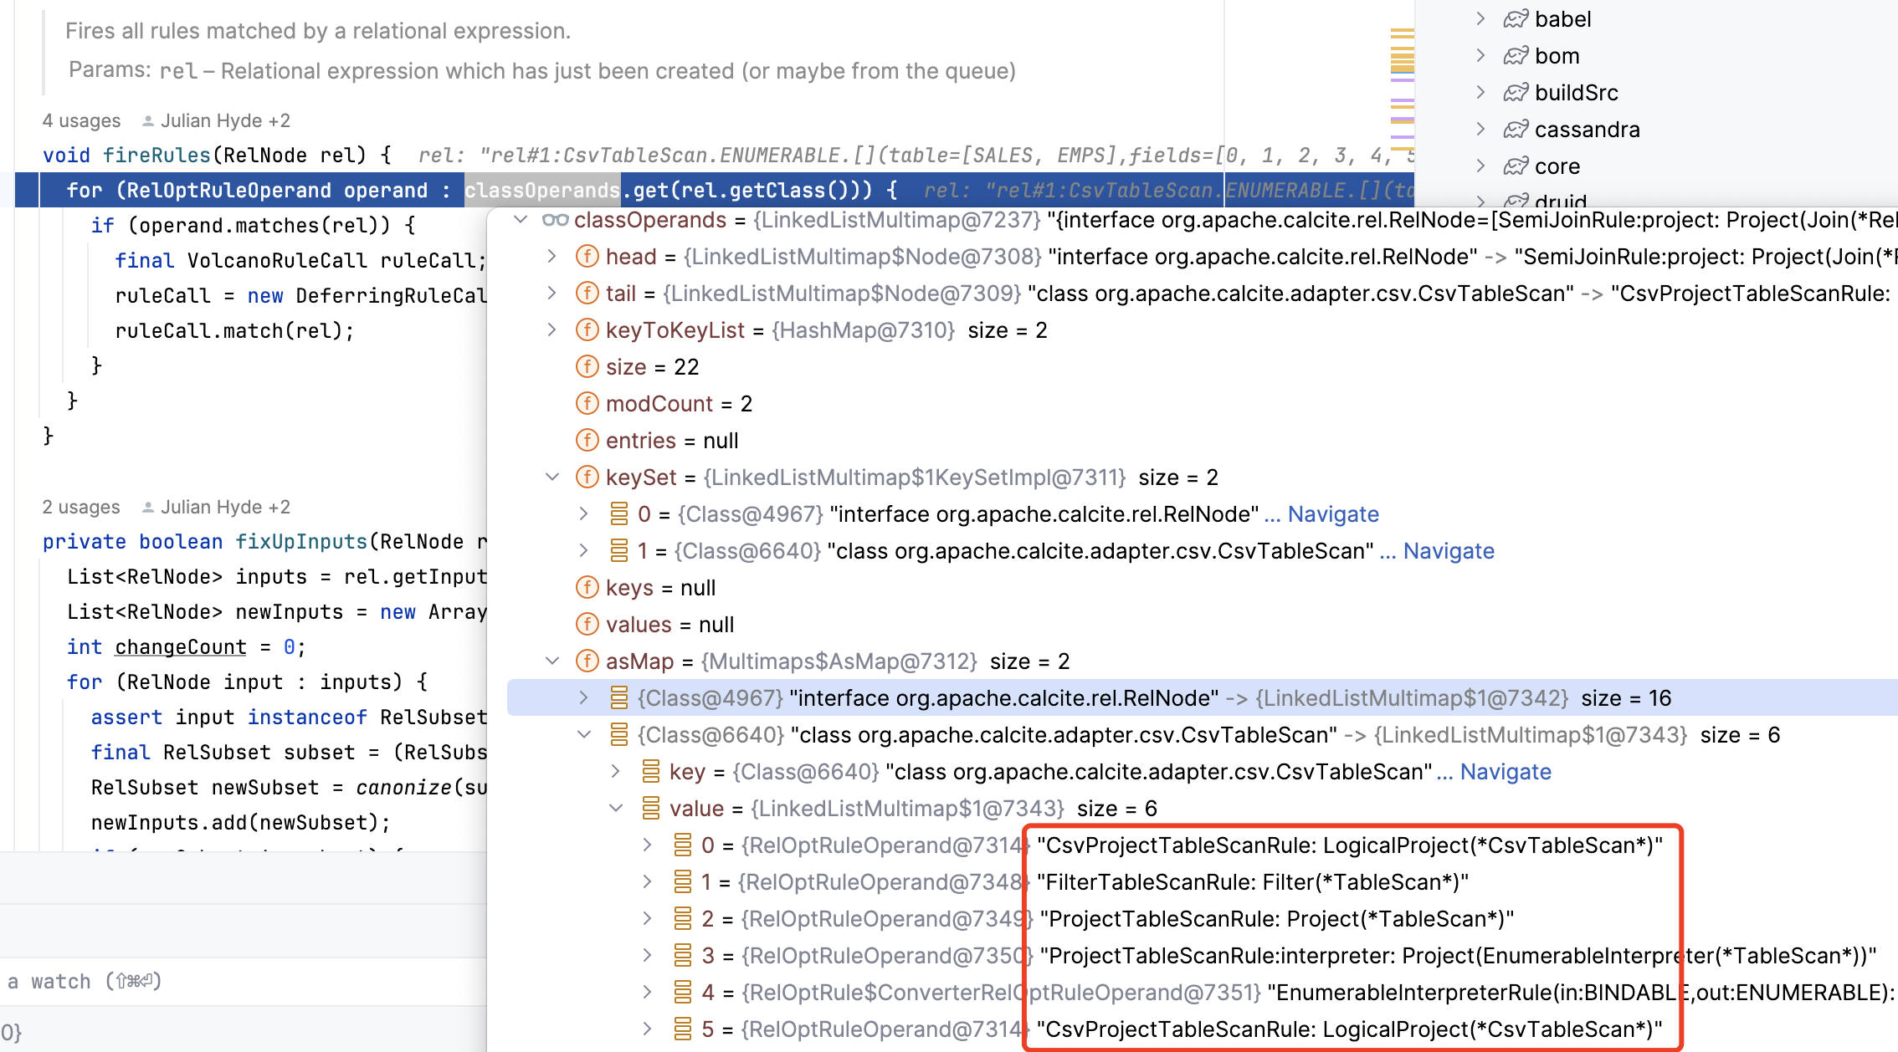Click the glasses icon beside classOperands
This screenshot has height=1052, width=1898.
coord(555,220)
